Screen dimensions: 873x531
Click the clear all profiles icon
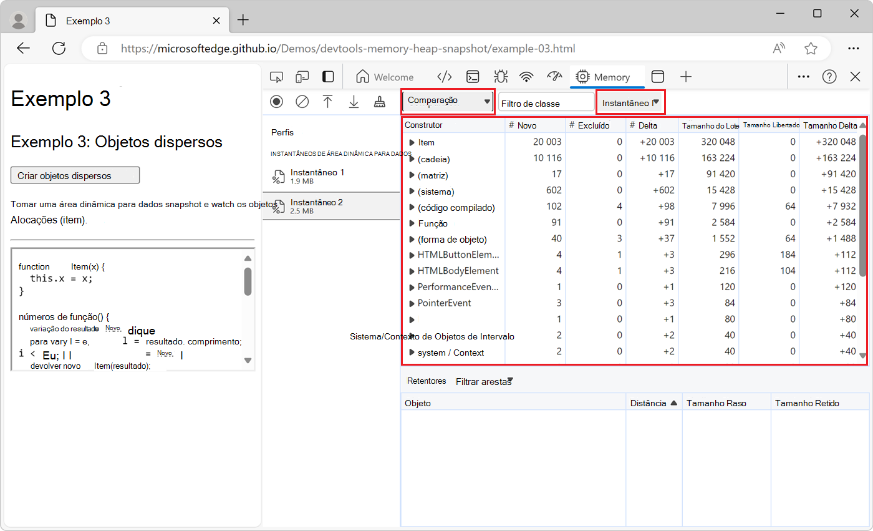[302, 102]
